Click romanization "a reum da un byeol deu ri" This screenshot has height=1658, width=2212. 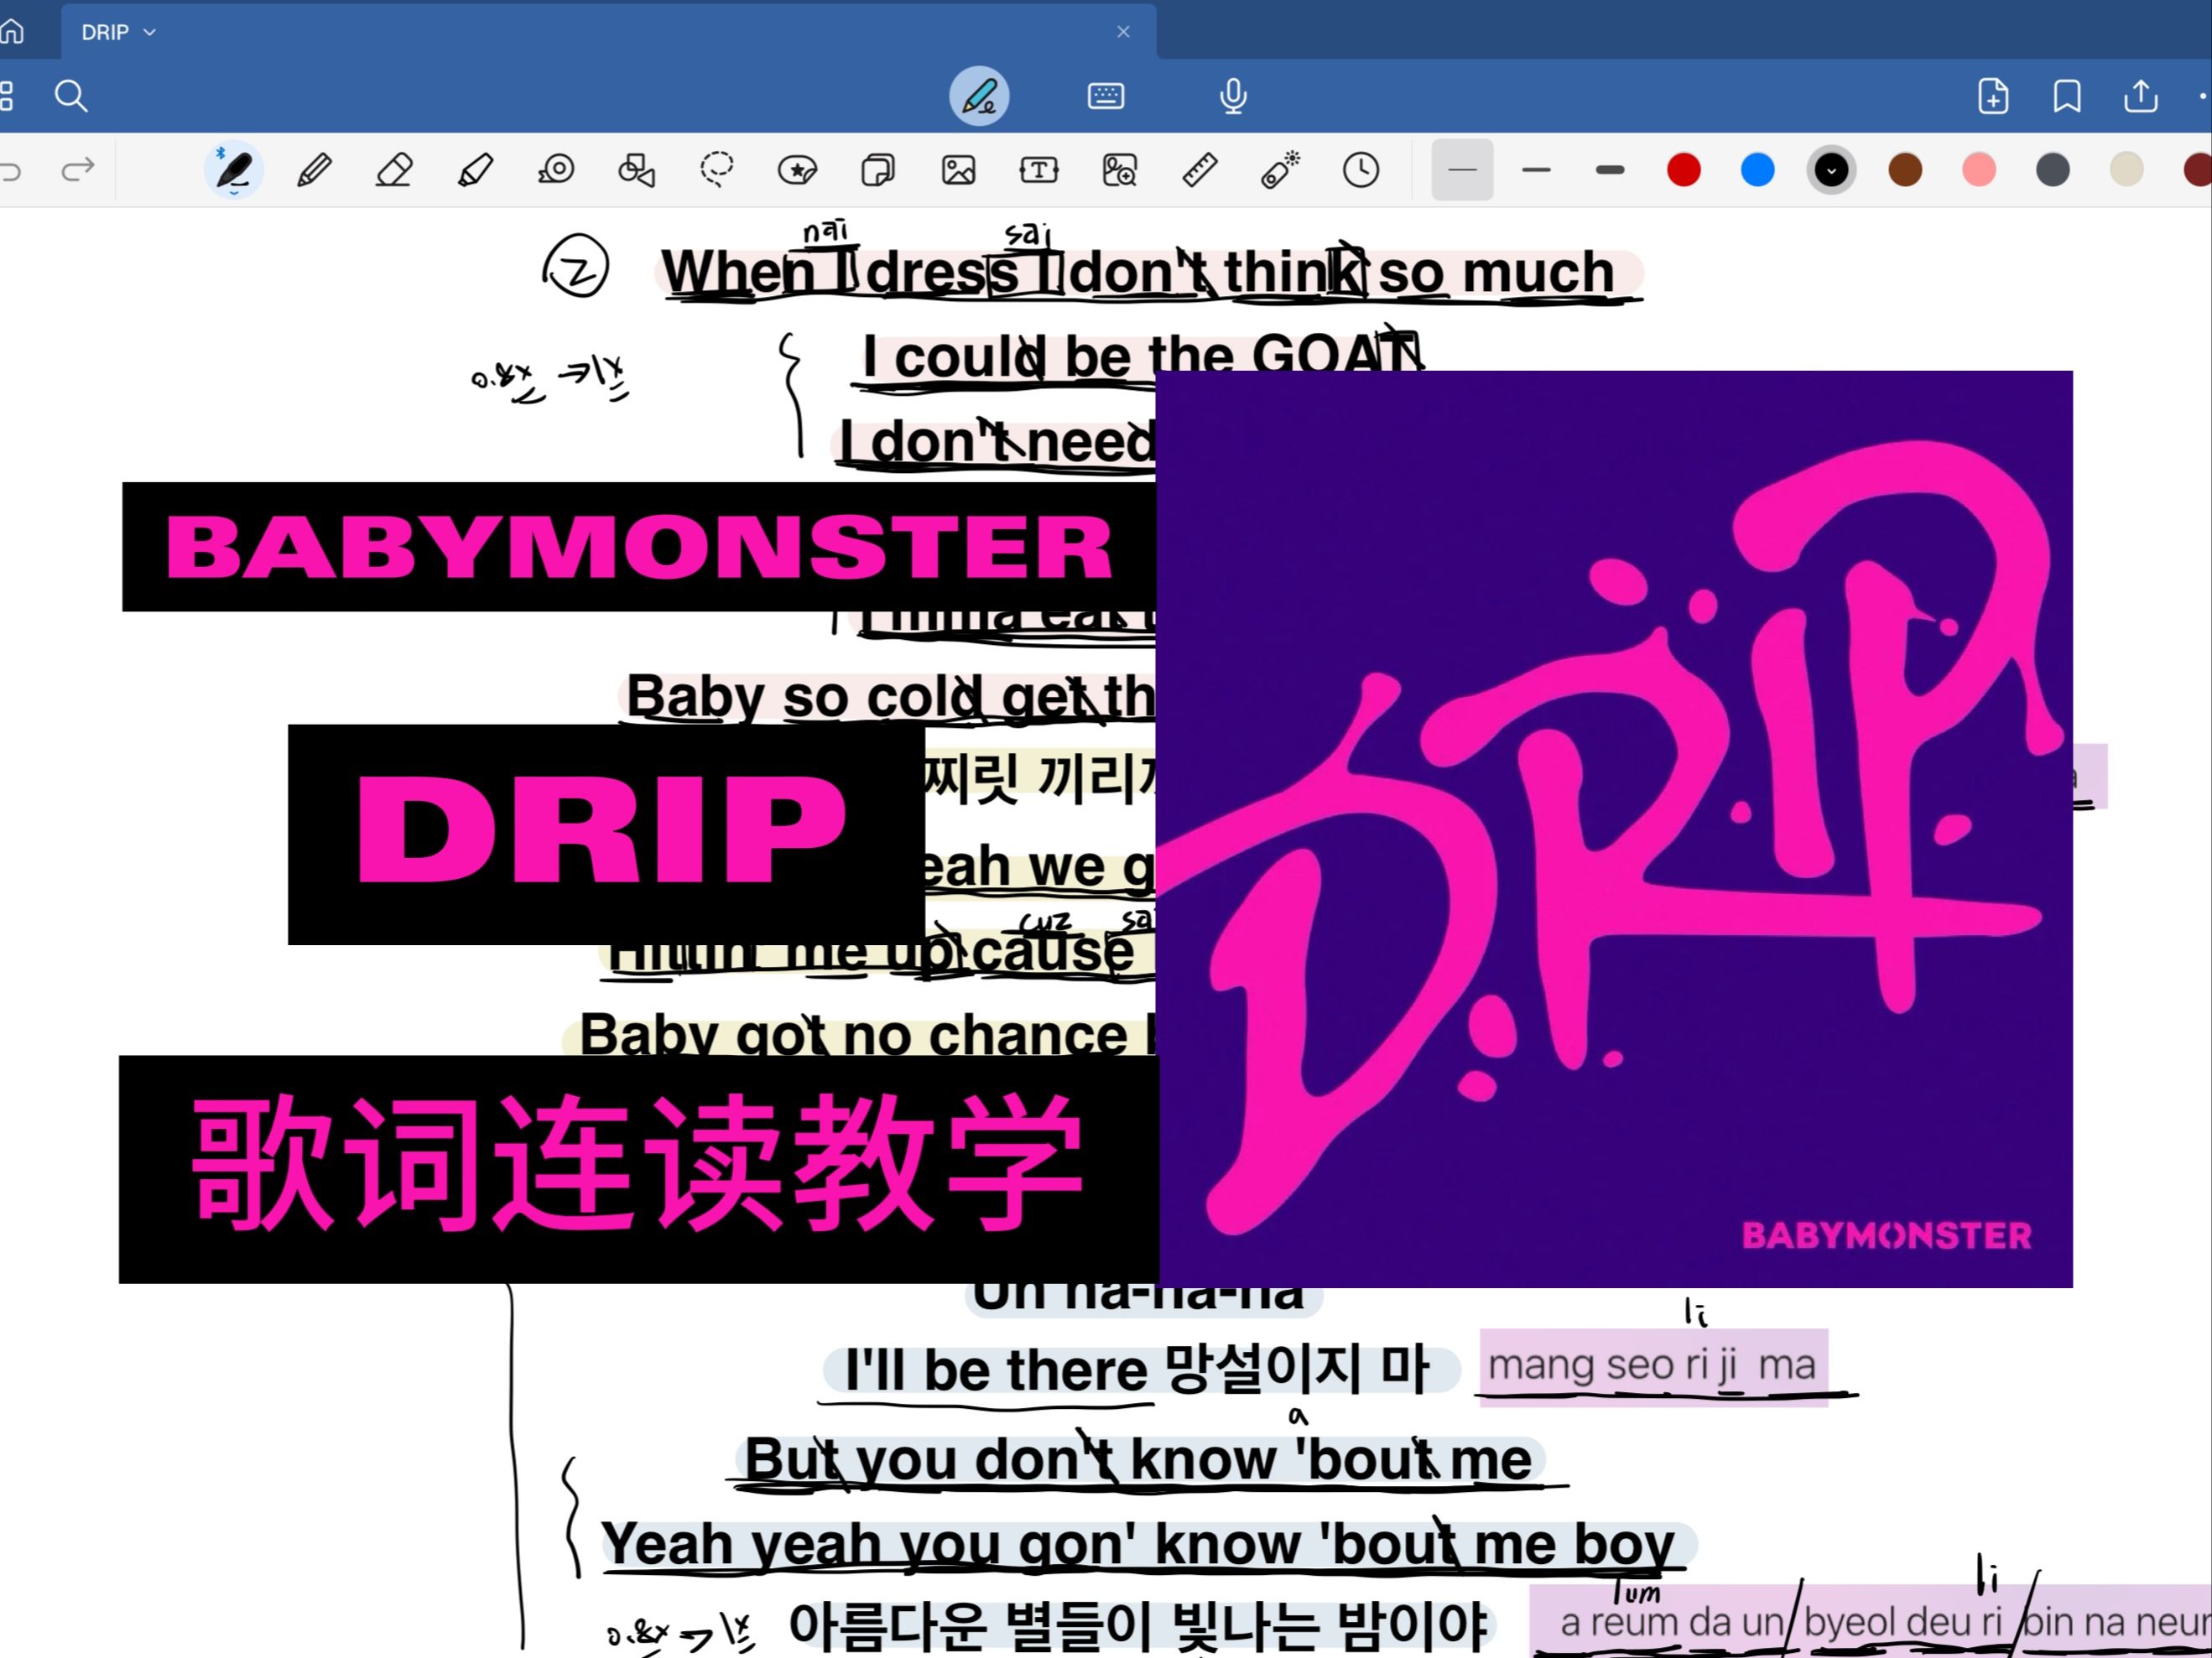click(x=1781, y=1622)
